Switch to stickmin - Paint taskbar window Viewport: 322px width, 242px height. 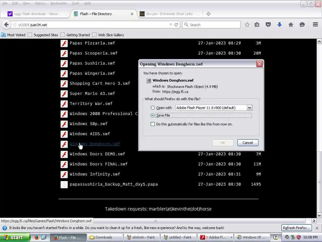pyautogui.click(x=142, y=237)
